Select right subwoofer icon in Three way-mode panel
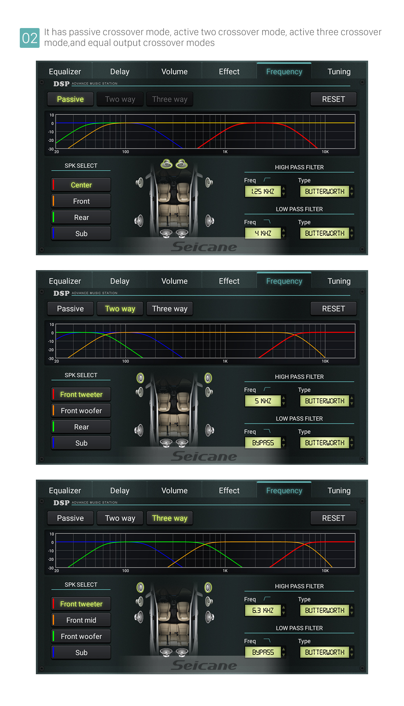The image size is (404, 706). (182, 652)
